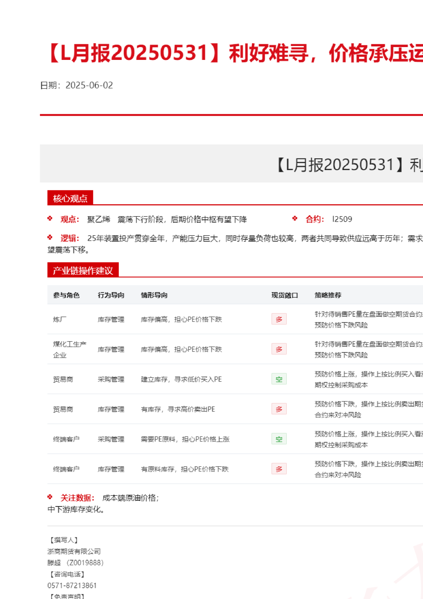Click the 多 badge in 贸易商 库存管理 row
Viewport: 423px width, 599px height.
279,409
